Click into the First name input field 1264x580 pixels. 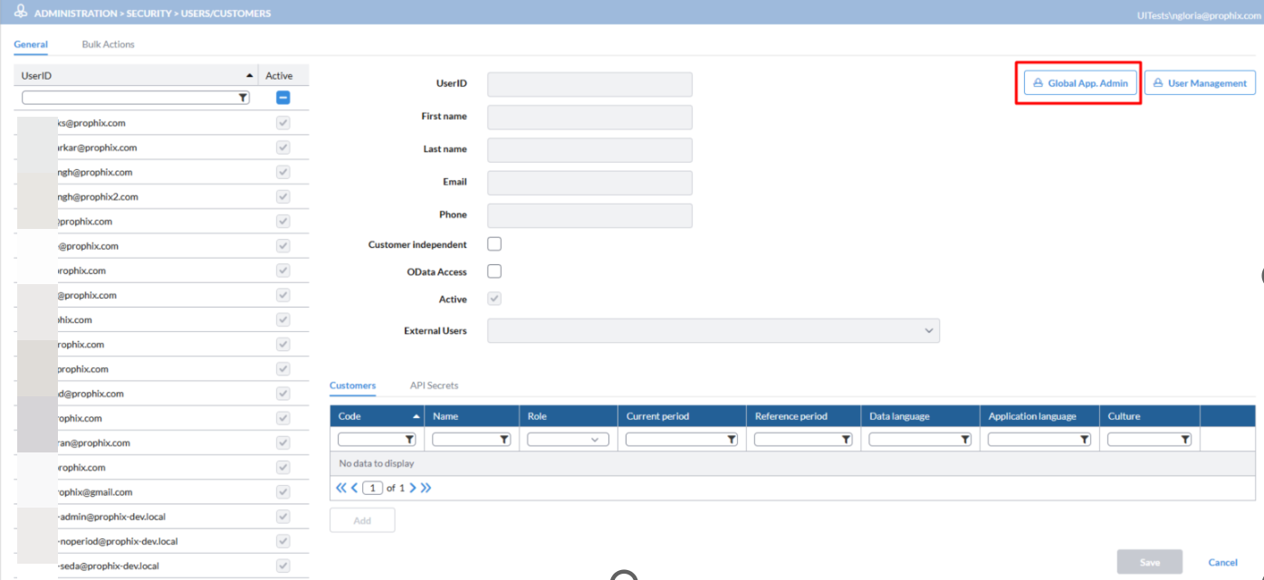pyautogui.click(x=589, y=118)
